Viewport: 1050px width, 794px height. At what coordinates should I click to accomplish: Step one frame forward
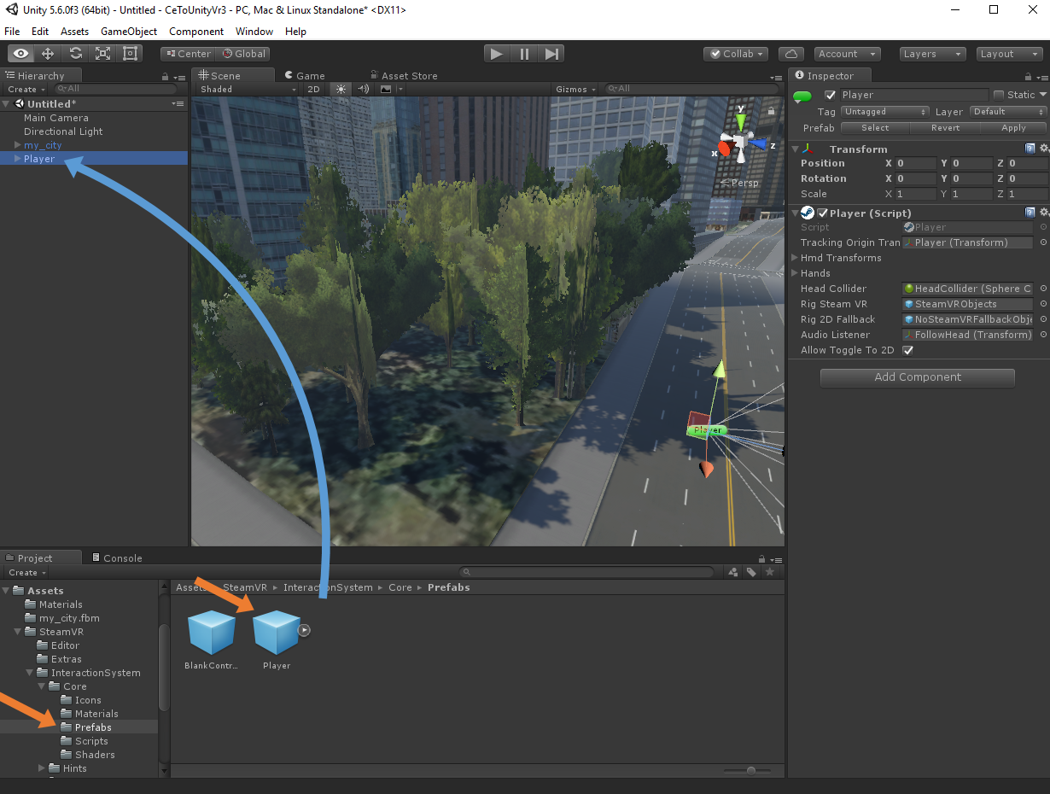coord(551,54)
